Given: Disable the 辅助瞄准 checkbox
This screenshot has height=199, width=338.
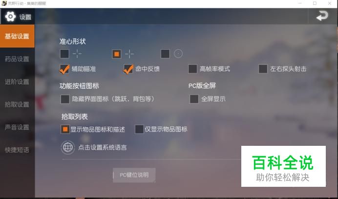Looking at the screenshot, I should (64, 69).
